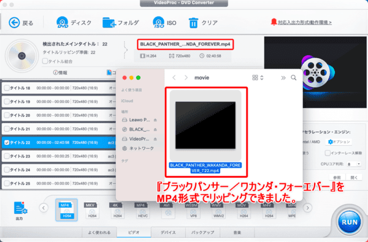Go back with the 戻る arrow icon
The width and height of the screenshot is (368, 242).
tap(14, 23)
